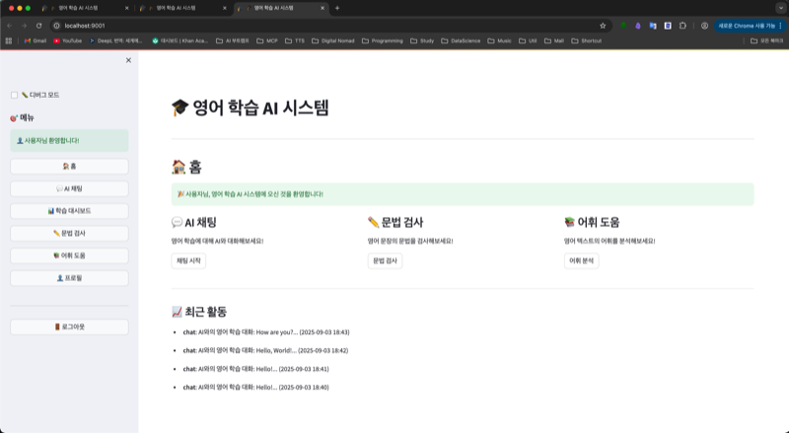Open 어휘 도움 from the sidebar
Viewport: 789px width, 433px height.
69,255
